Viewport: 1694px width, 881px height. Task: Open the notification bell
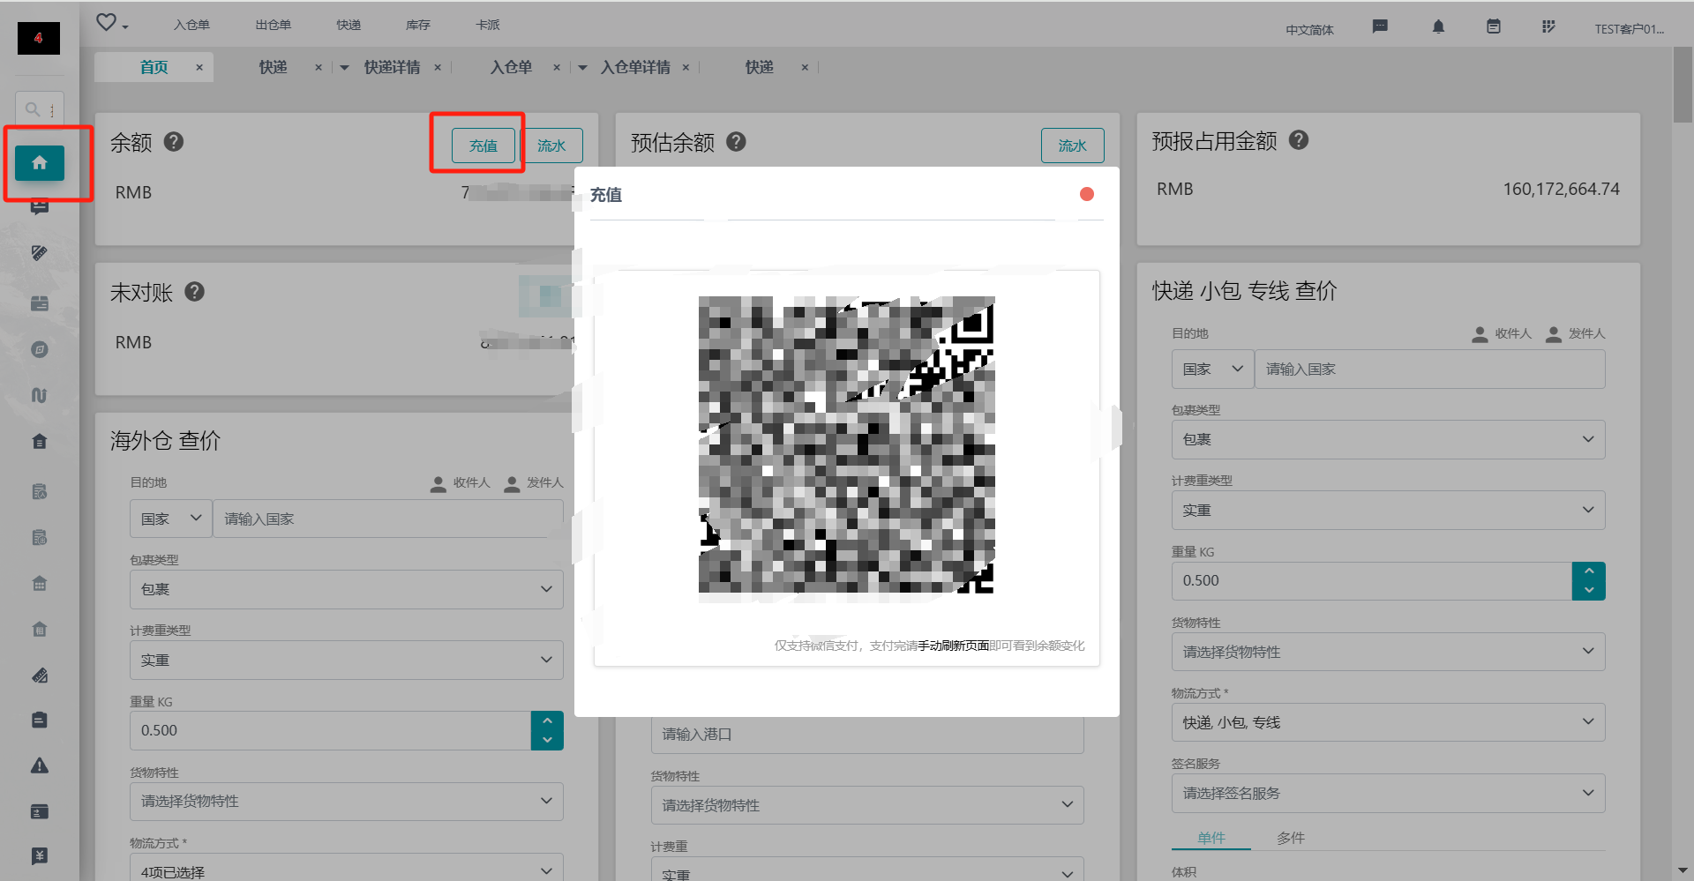coord(1438,26)
